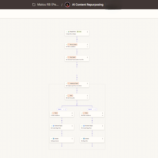Open menu for step 7 Path conditions
This screenshot has height=158, width=158.
click(72, 113)
